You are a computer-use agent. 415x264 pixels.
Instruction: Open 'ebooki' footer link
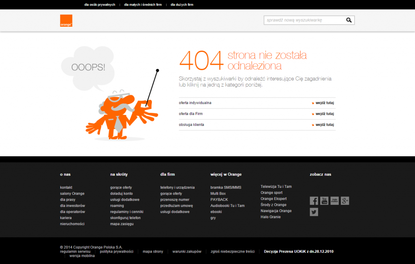[216, 212]
